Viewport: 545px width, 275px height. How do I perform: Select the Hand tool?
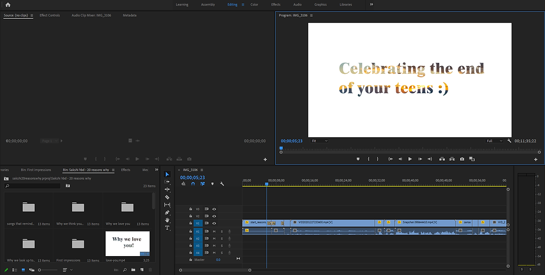pyautogui.click(x=167, y=220)
